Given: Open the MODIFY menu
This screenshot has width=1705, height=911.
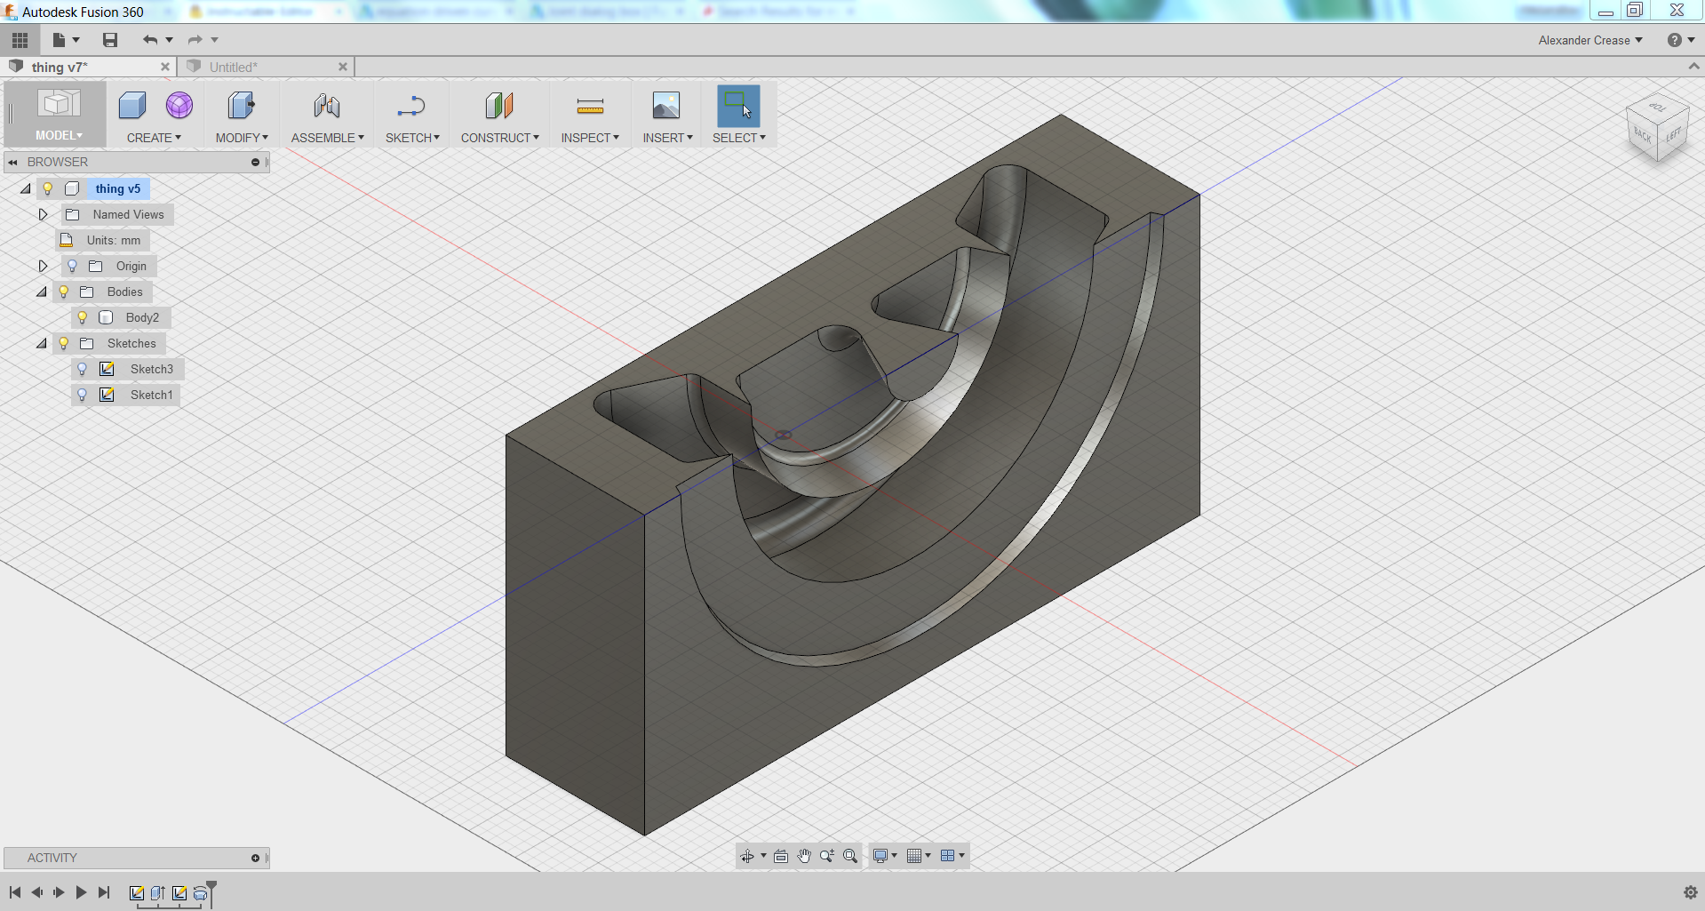Looking at the screenshot, I should tap(242, 138).
